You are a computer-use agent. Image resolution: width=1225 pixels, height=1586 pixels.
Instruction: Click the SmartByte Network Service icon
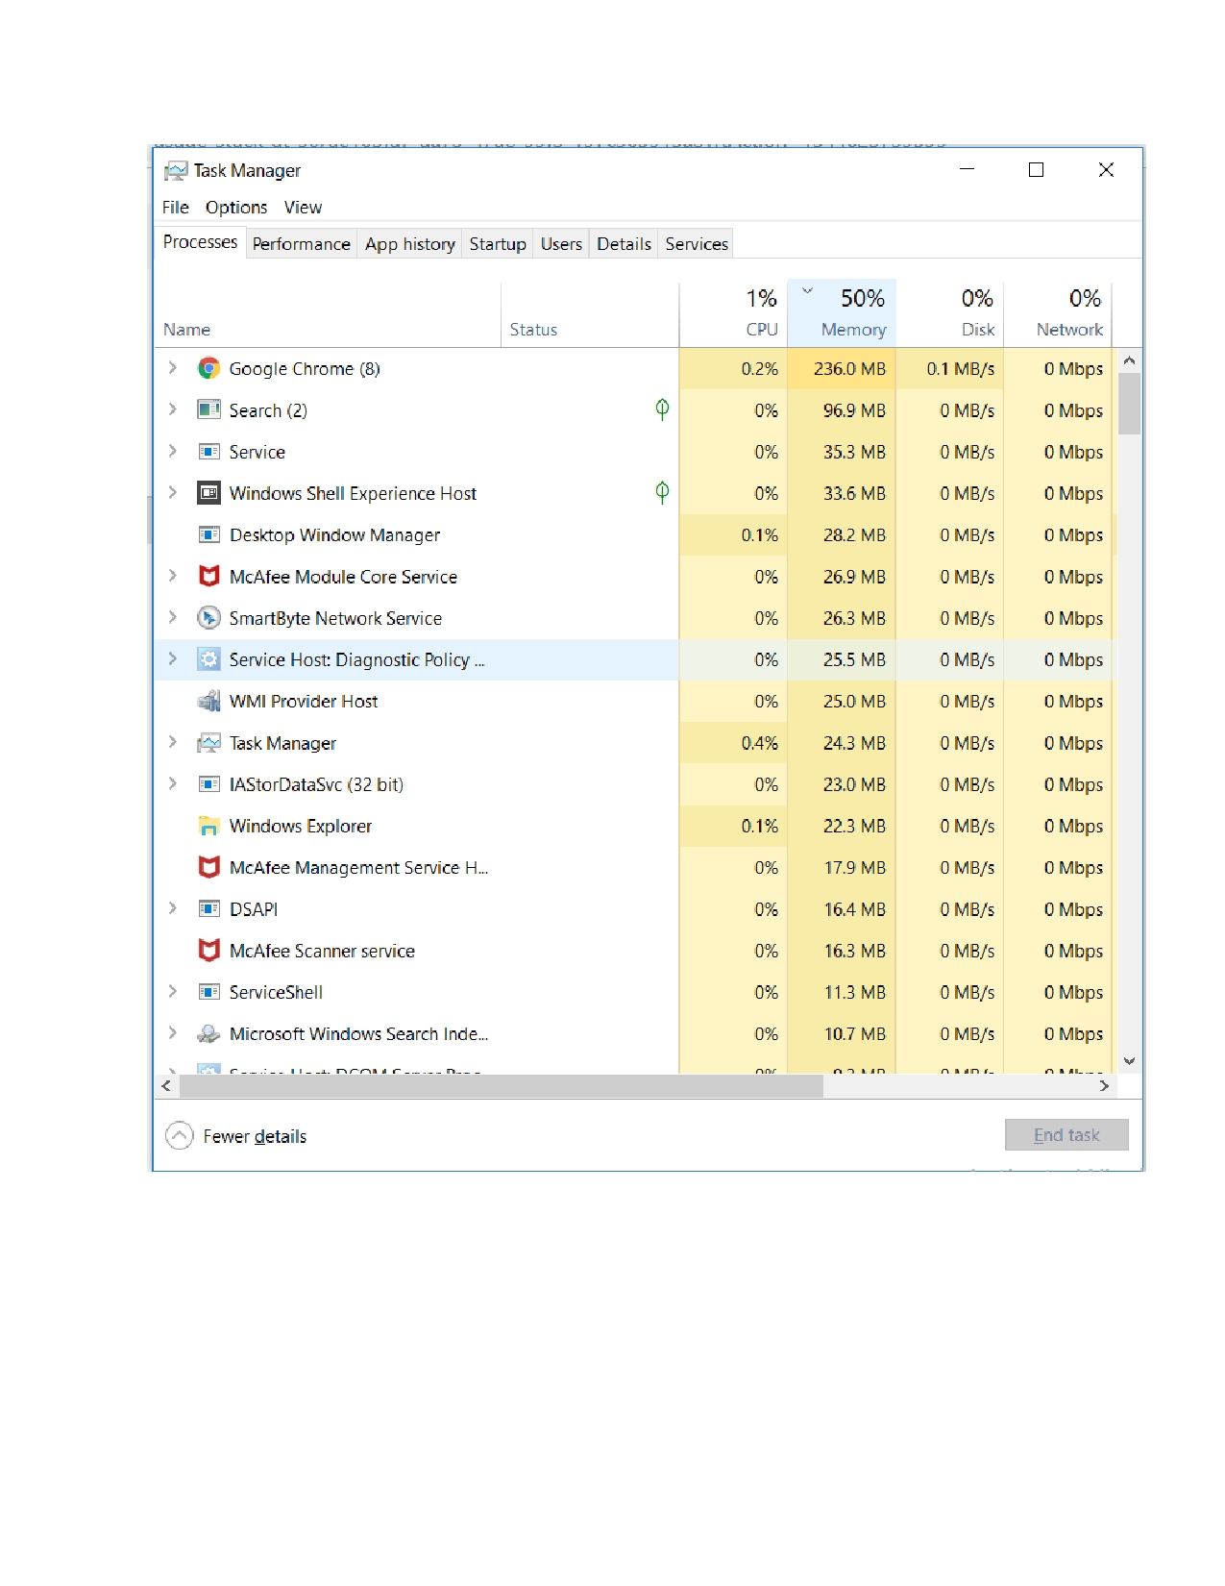[x=208, y=618]
